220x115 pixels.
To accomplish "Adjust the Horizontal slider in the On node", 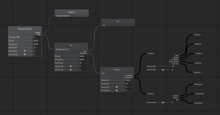I will point(71,70).
